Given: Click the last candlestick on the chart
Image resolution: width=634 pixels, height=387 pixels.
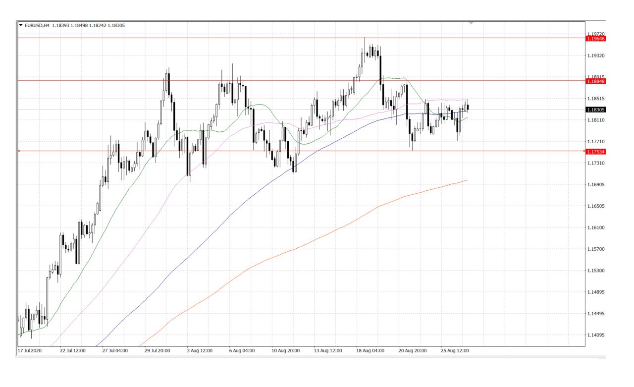Looking at the screenshot, I should (x=468, y=107).
